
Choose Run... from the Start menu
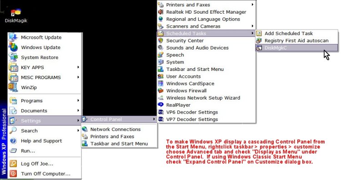point(45,150)
